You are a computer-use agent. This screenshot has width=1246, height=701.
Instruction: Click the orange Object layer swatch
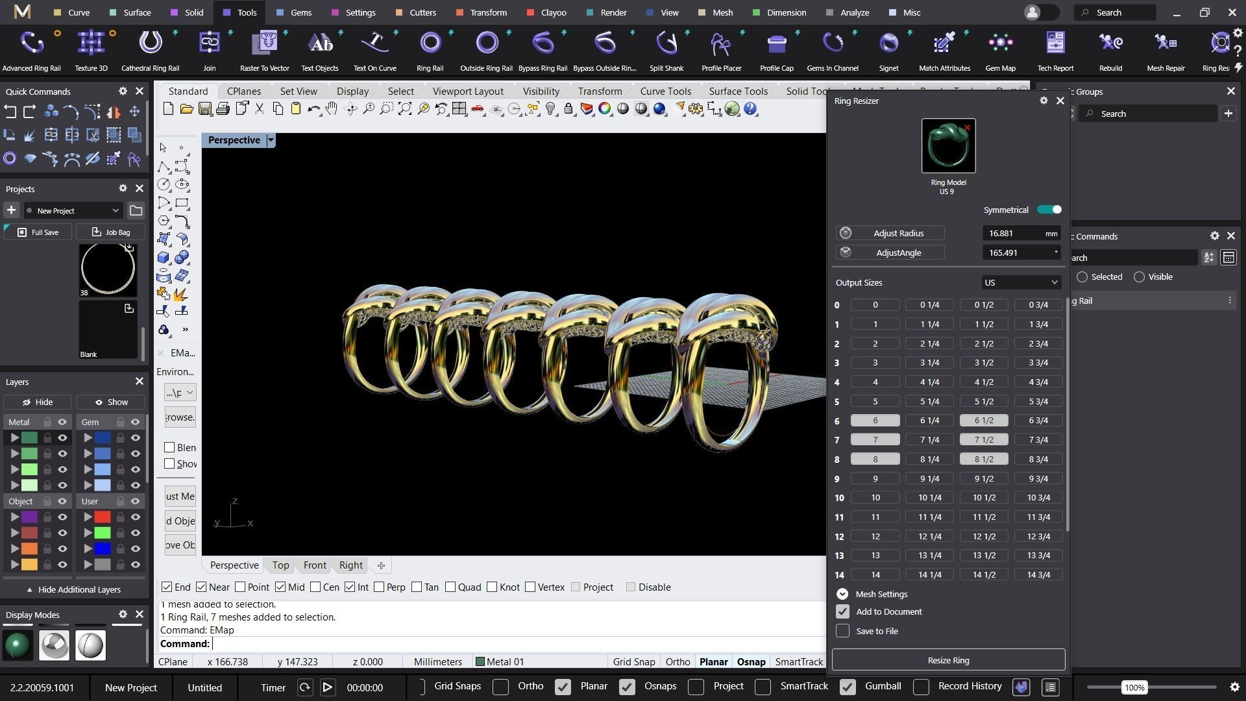[29, 549]
